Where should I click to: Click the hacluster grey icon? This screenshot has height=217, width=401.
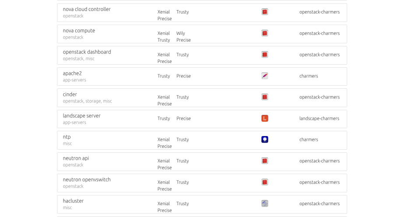(x=265, y=203)
